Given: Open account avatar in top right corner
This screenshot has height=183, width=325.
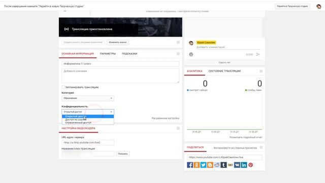Looking at the screenshot, I should (319, 7).
